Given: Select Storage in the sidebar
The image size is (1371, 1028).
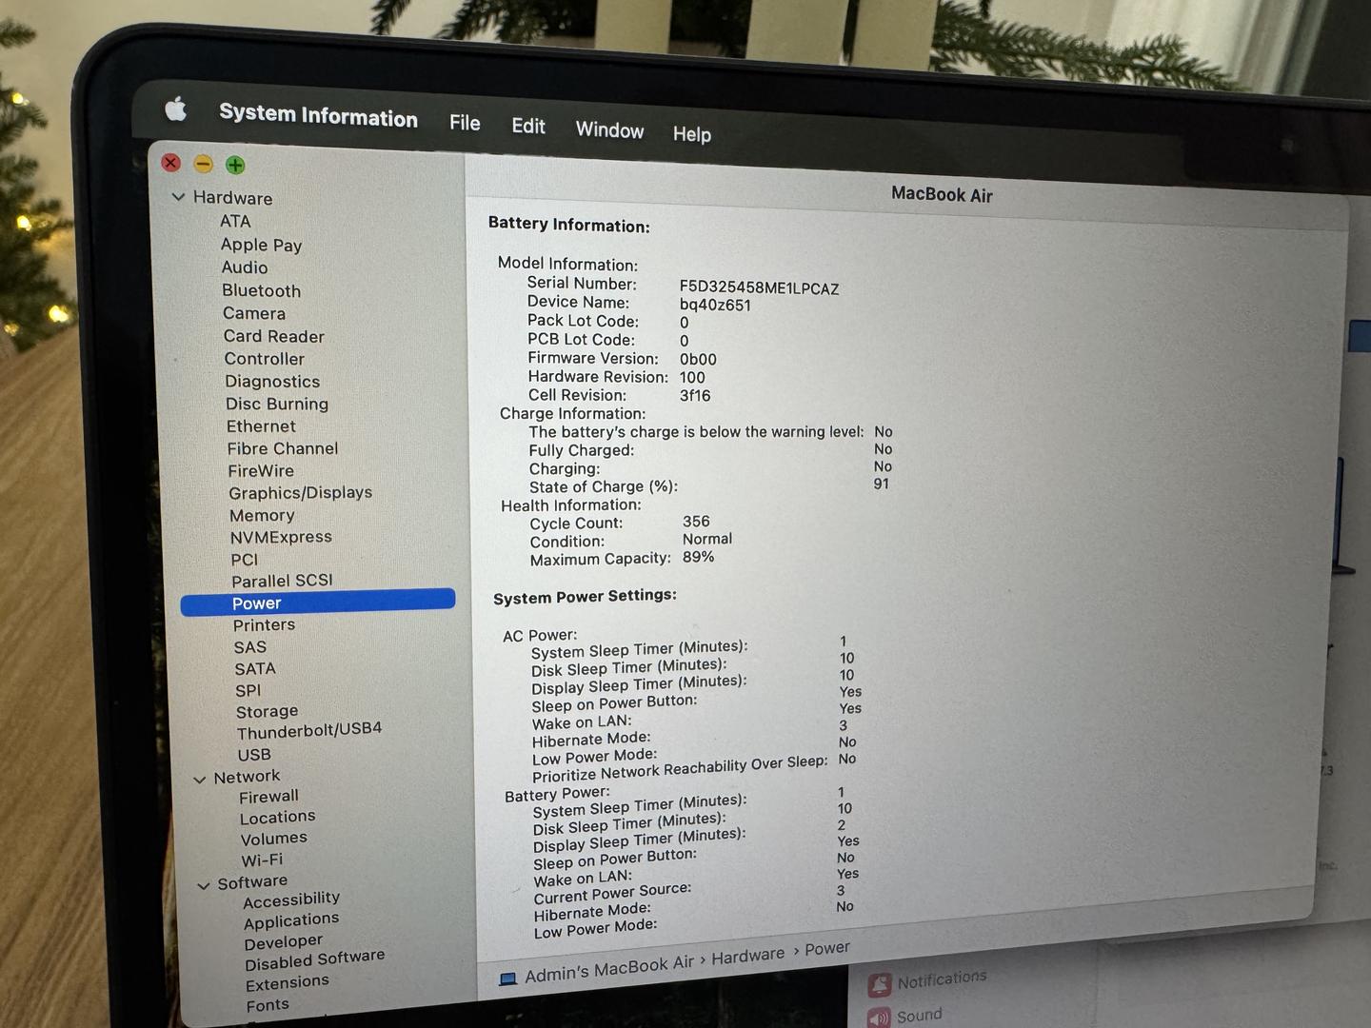Looking at the screenshot, I should 268,711.
